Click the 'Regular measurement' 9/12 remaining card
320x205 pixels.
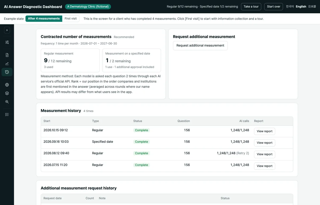click(70, 60)
